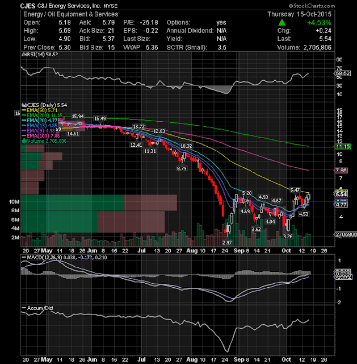Click the Volume 2,705,806 figure in header
This screenshot has height=364, width=357.
click(317, 47)
